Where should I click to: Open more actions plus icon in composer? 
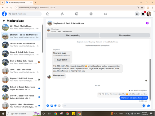pos(48,105)
